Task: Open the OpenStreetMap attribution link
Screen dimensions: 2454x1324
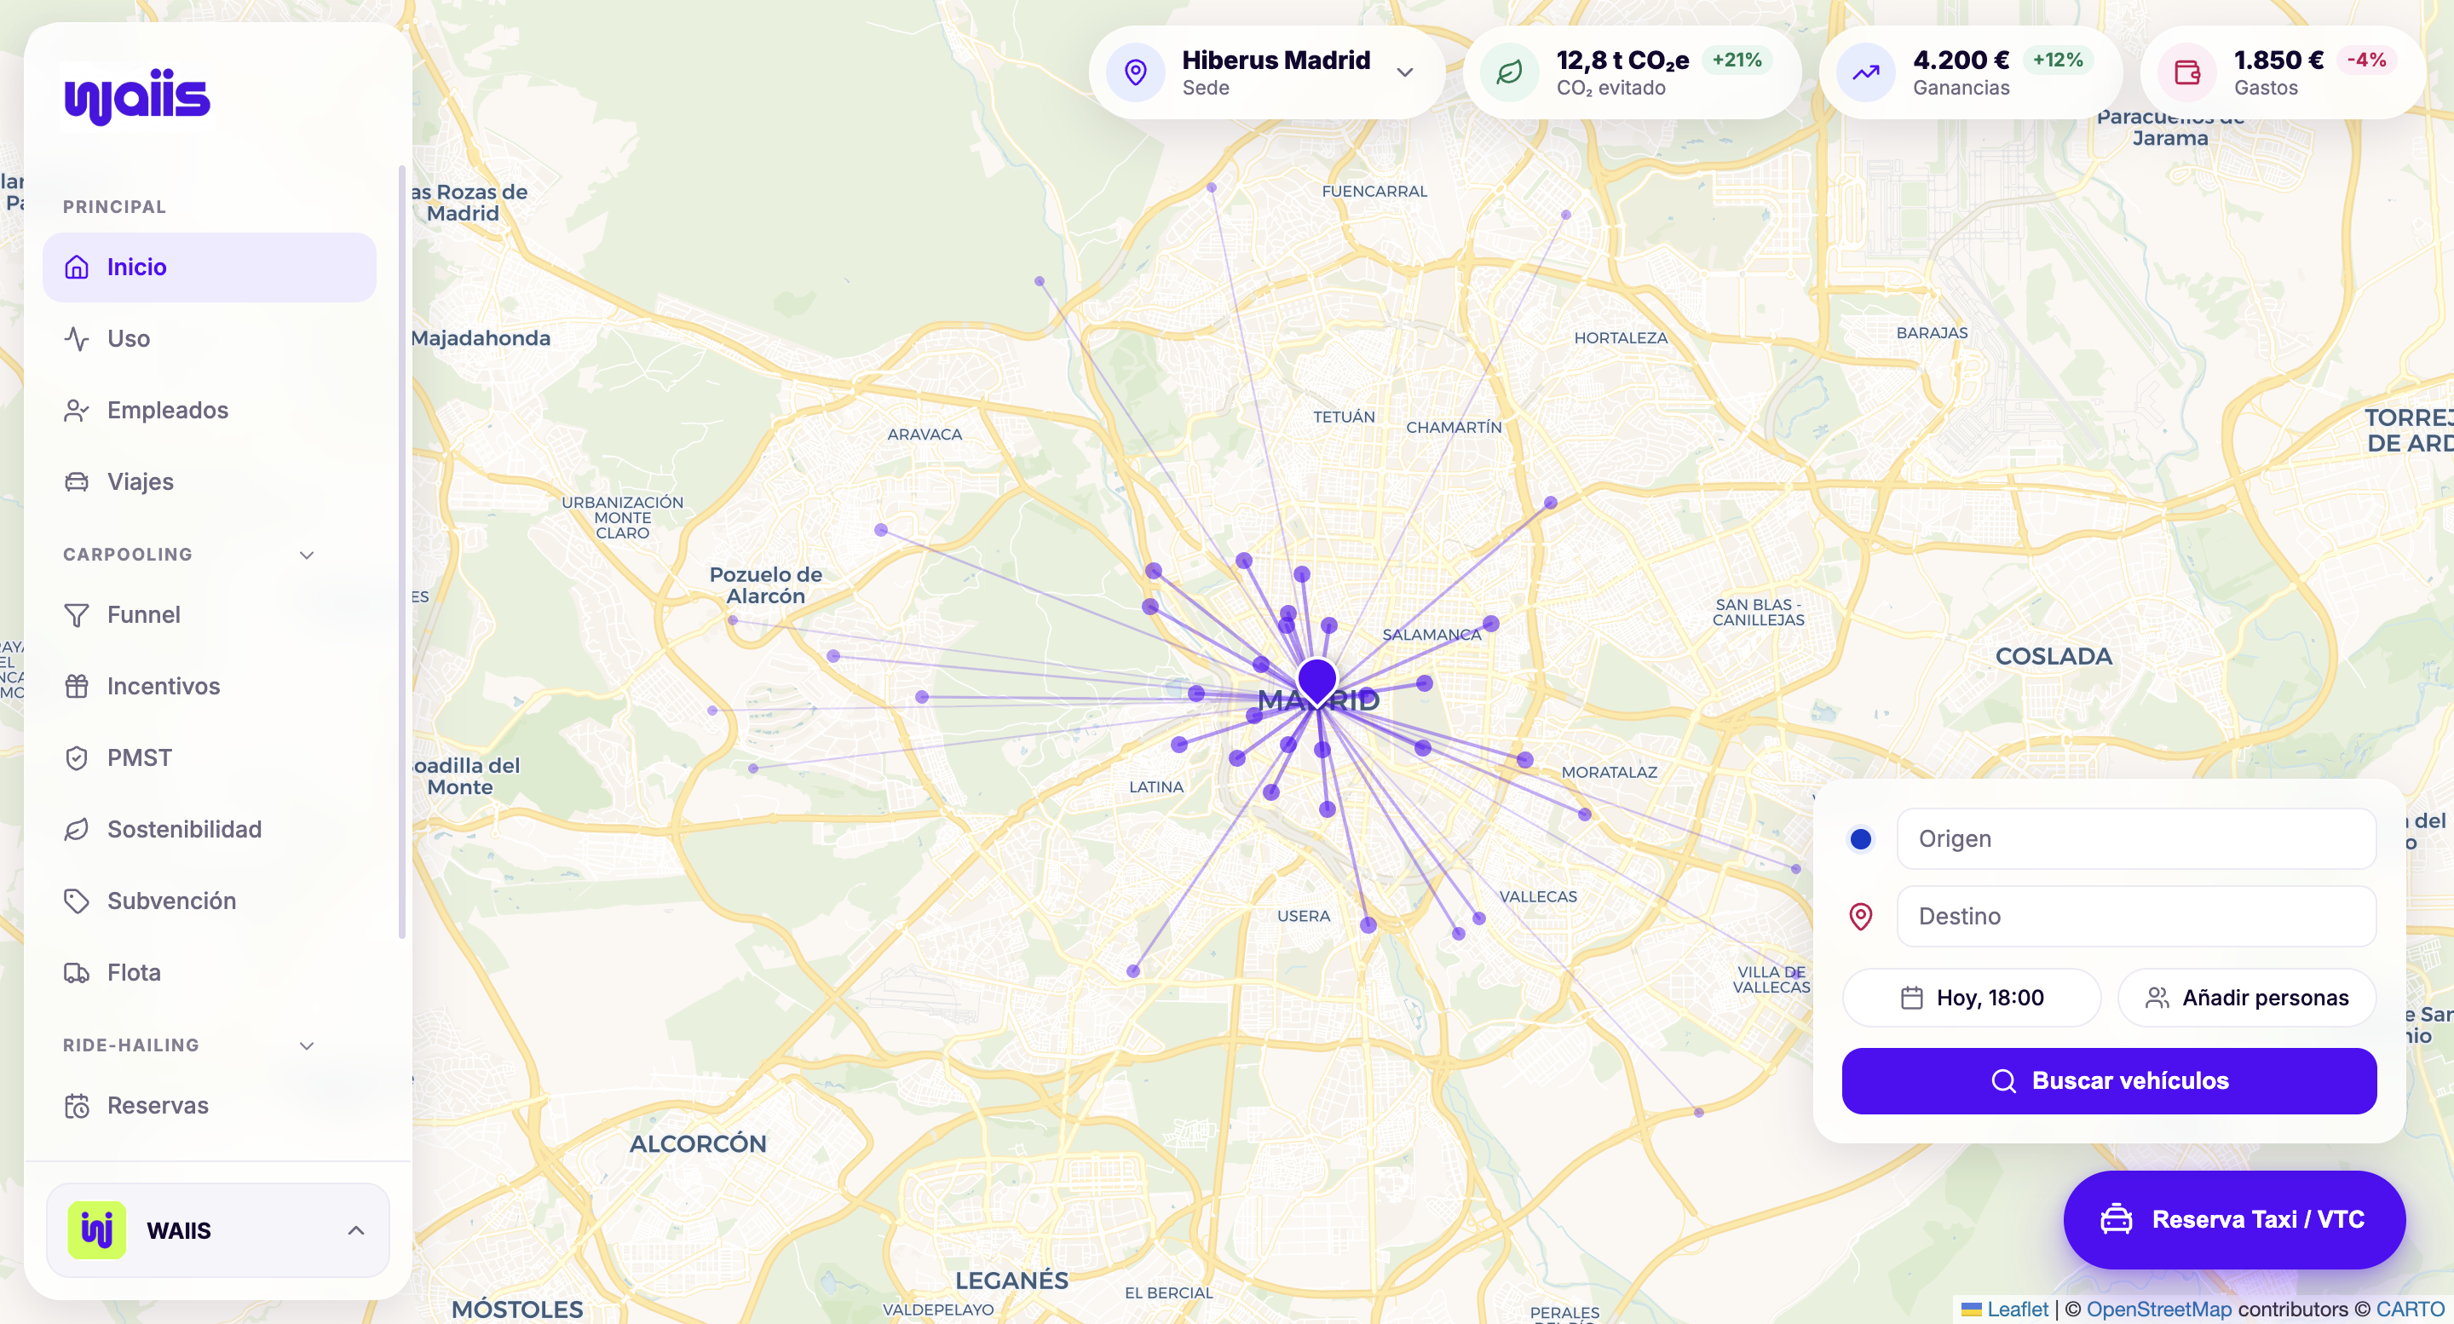Action: (2158, 1310)
